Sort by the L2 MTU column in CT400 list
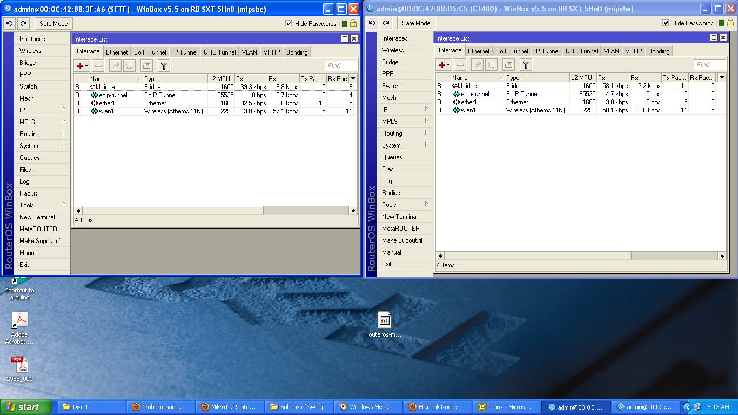Image resolution: width=738 pixels, height=415 pixels. click(x=582, y=78)
